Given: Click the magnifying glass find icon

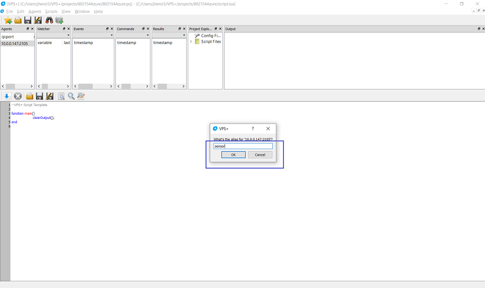Looking at the screenshot, I should (71, 96).
